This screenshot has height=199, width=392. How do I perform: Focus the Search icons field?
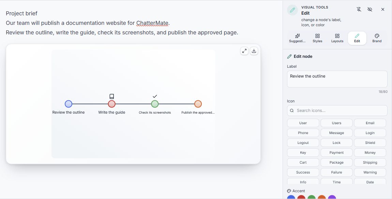(x=337, y=111)
